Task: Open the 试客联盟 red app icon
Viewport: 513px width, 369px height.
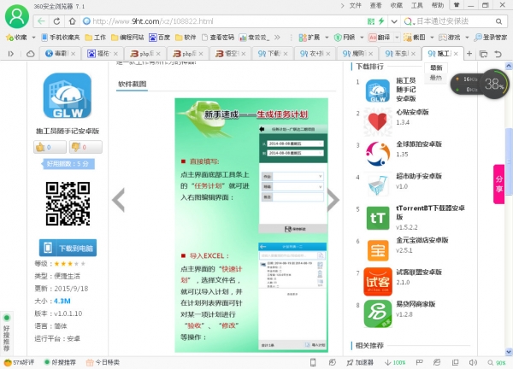Action: click(x=378, y=281)
